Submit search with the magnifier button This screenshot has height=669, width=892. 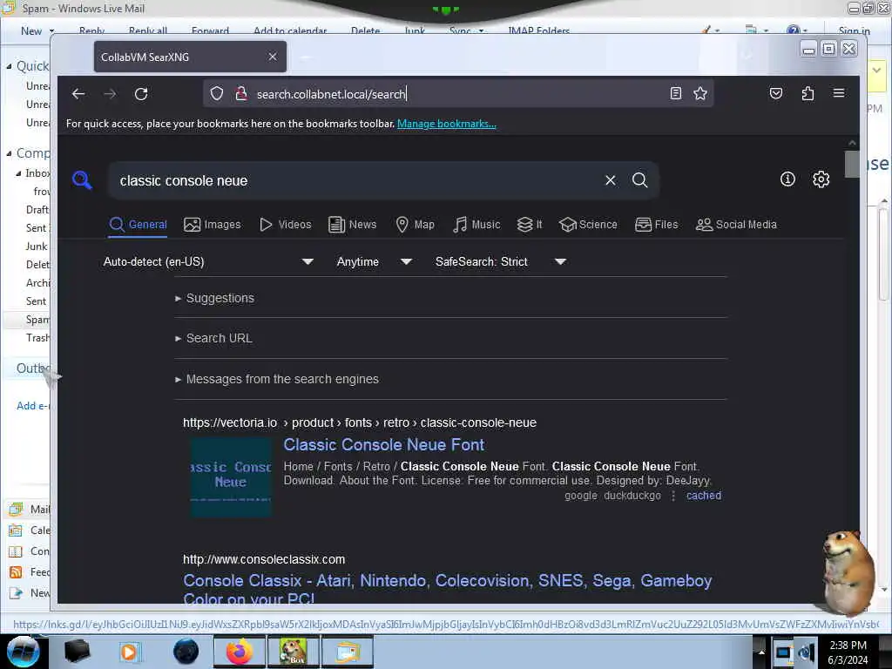pyautogui.click(x=640, y=180)
